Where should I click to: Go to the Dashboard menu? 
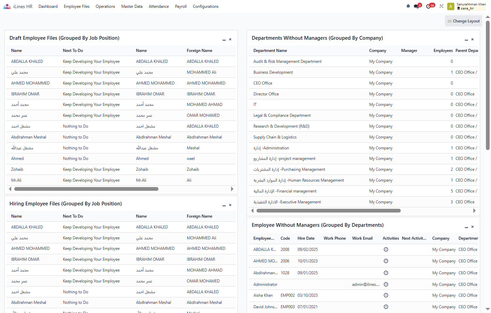coord(48,6)
